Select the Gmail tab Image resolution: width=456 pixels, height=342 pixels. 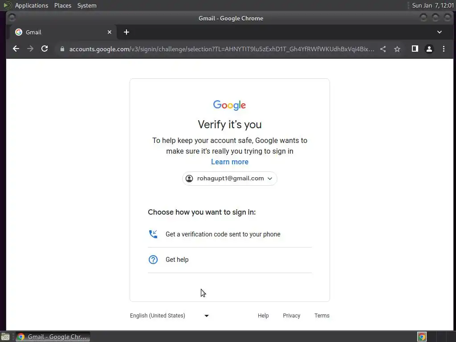63,32
